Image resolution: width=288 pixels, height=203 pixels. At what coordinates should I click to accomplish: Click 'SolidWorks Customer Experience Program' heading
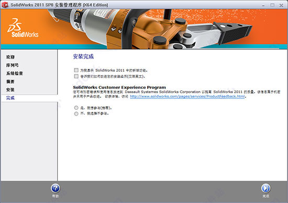(x=119, y=87)
